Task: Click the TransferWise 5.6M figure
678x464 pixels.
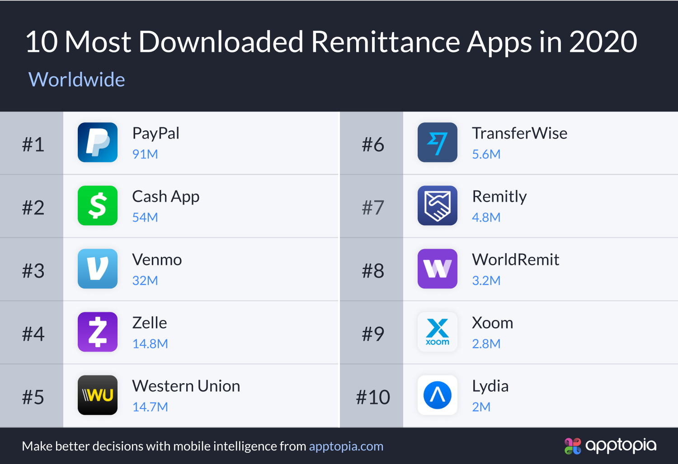Action: pyautogui.click(x=486, y=154)
